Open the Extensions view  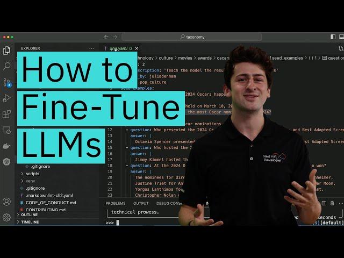click(6, 114)
